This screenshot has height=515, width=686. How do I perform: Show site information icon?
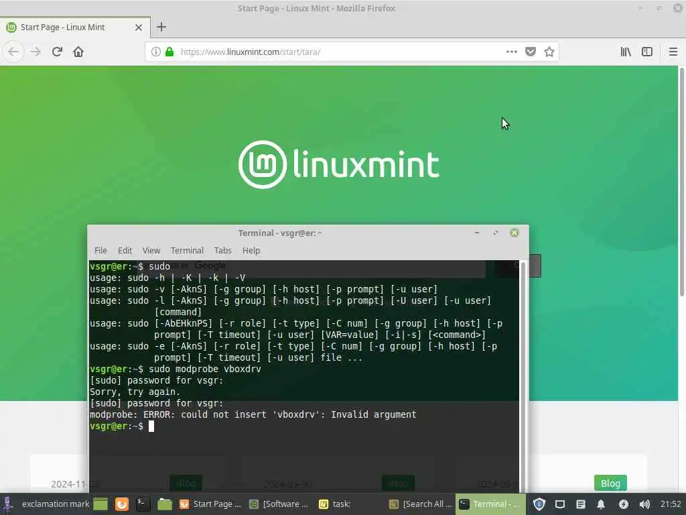(155, 52)
